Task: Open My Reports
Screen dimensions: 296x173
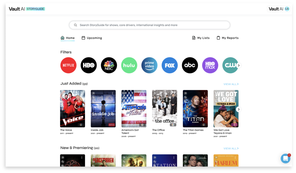Action: coord(227,38)
